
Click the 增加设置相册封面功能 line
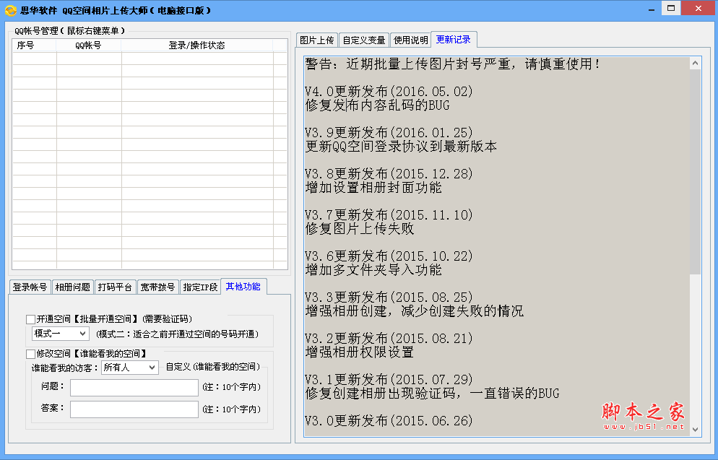point(373,188)
